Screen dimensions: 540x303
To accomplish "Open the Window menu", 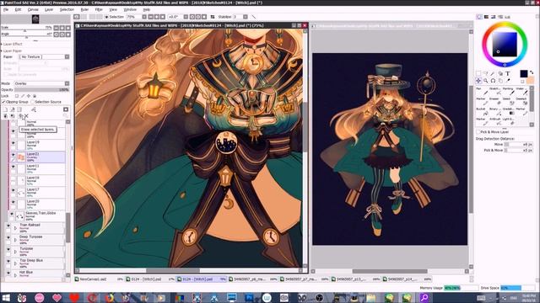I will (130, 9).
